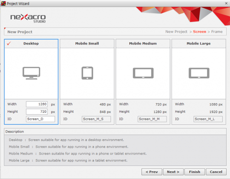Go back with < Prev button
The height and width of the screenshot is (179, 230).
click(x=152, y=172)
